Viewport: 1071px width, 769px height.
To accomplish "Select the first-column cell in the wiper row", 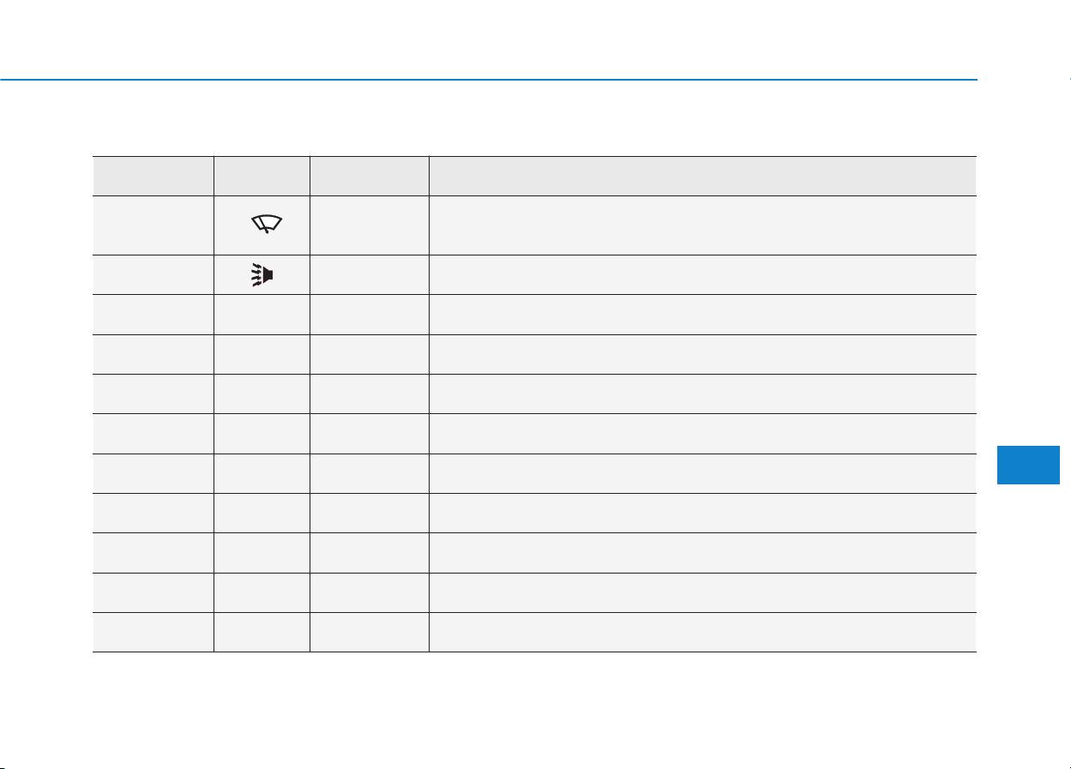I will pos(153,225).
